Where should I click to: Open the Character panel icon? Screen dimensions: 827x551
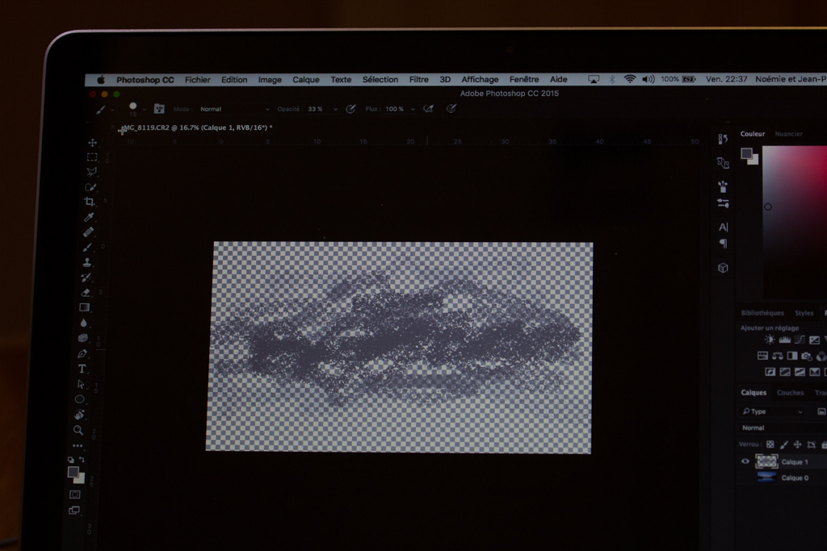[723, 227]
